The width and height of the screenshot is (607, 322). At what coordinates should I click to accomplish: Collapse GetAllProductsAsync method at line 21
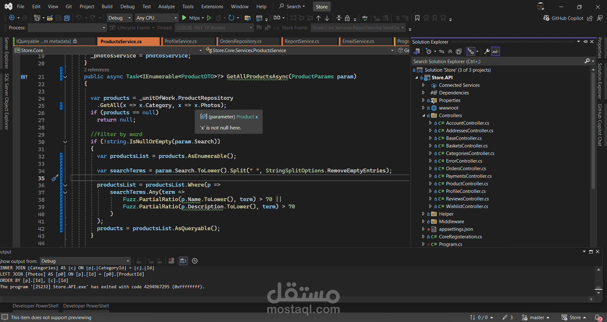65,77
